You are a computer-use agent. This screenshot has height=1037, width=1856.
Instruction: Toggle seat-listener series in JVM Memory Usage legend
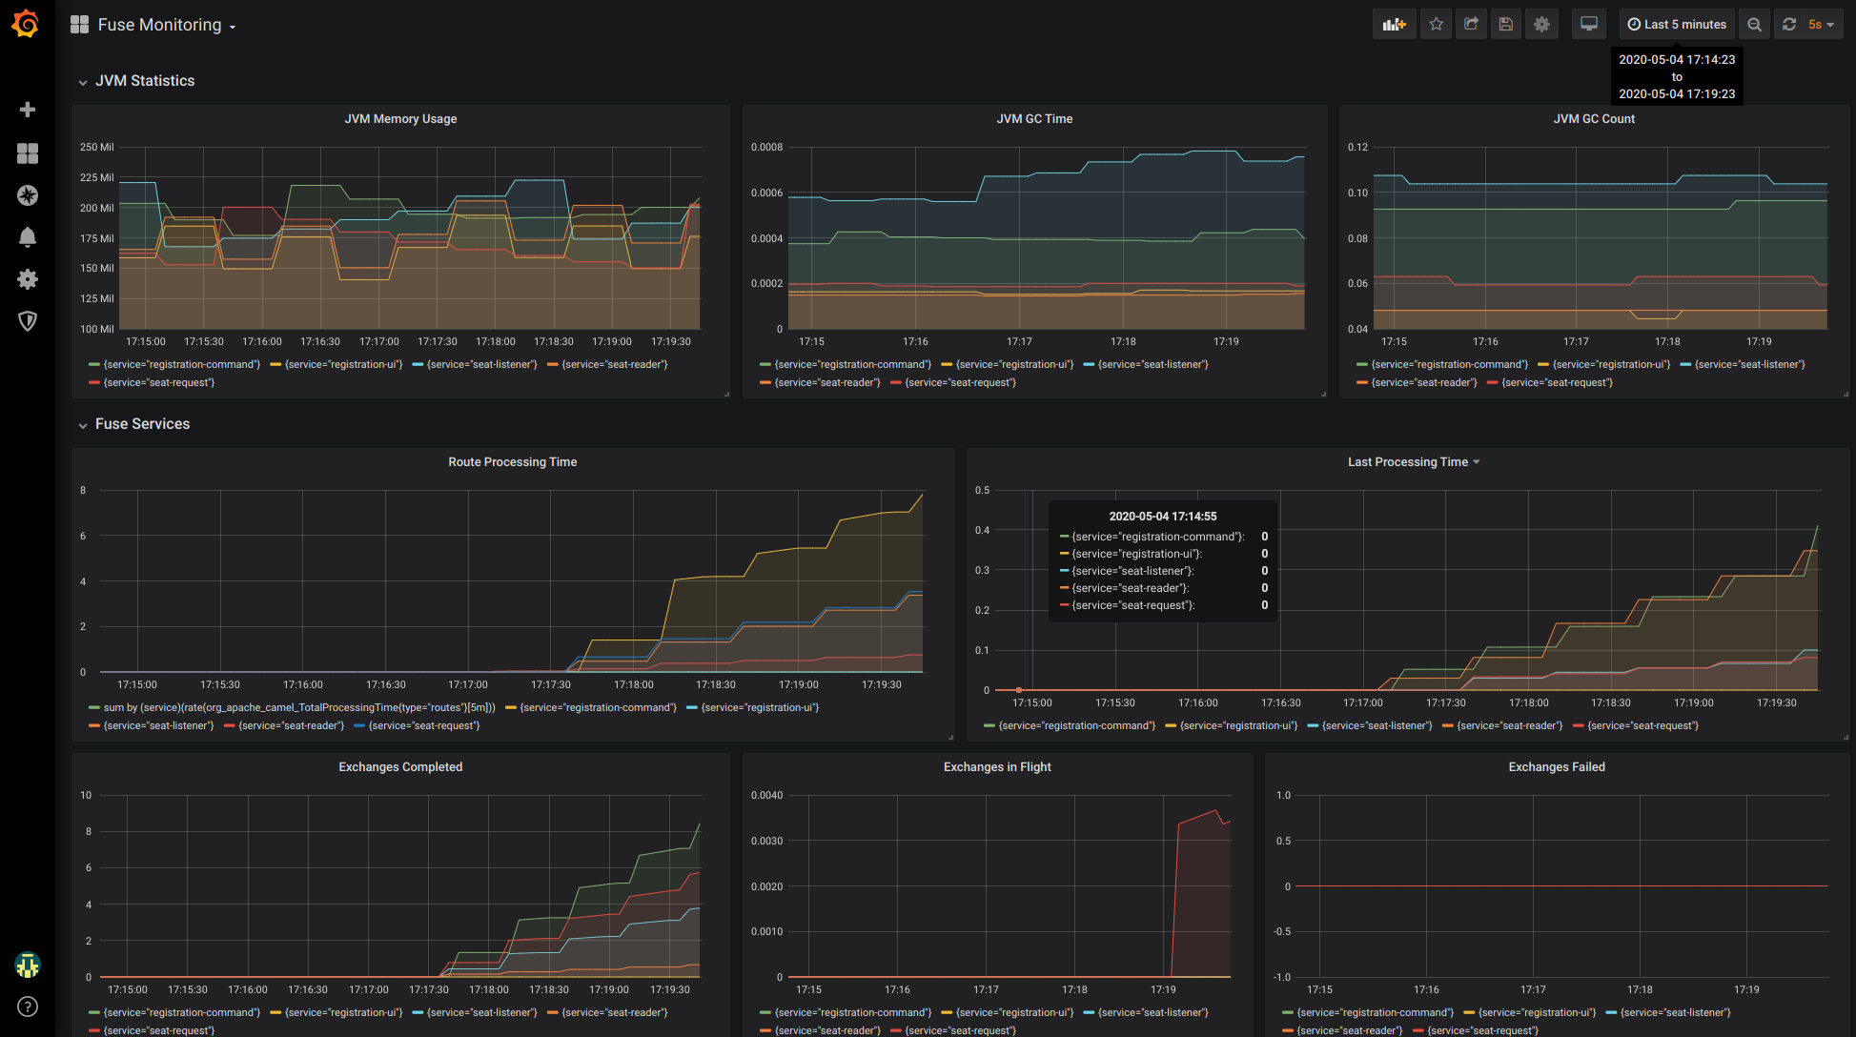click(x=482, y=364)
